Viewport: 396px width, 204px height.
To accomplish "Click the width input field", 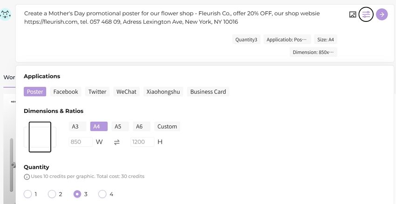I will [x=81, y=142].
